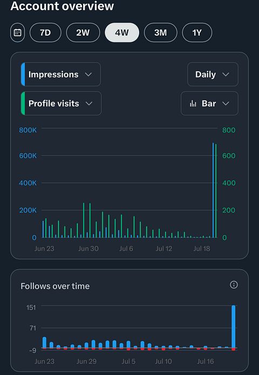Select the active 4W time range
Viewport: 259px width, 375px height.
pyautogui.click(x=122, y=32)
